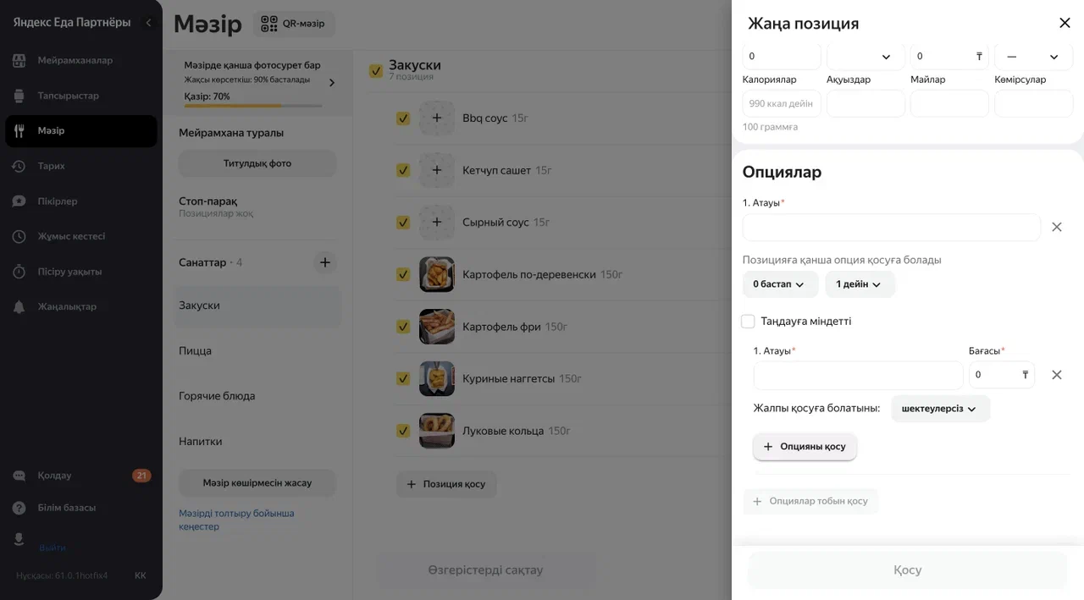Click the Опцияны қосу button
The height and width of the screenshot is (600, 1084).
pos(805,447)
